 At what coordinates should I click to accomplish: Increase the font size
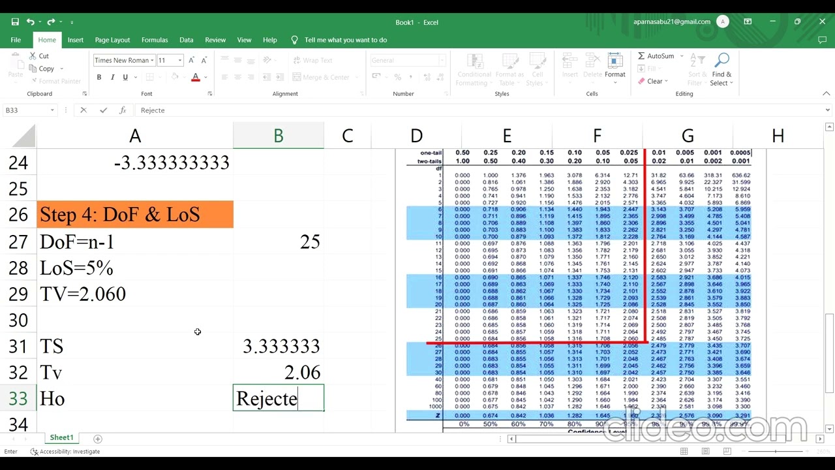tap(191, 60)
